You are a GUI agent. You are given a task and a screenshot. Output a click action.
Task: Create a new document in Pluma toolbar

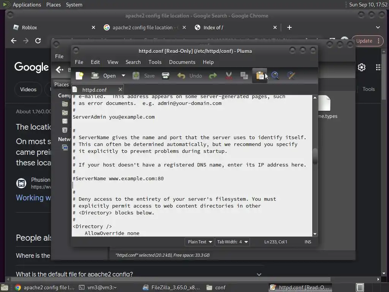(79, 76)
